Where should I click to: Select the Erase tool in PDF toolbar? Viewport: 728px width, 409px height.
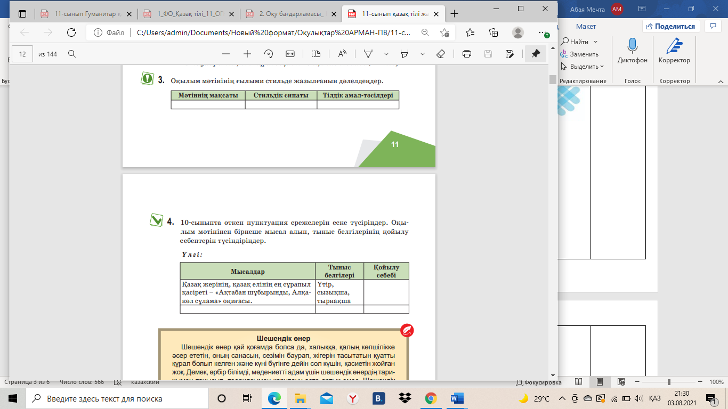pyautogui.click(x=440, y=54)
